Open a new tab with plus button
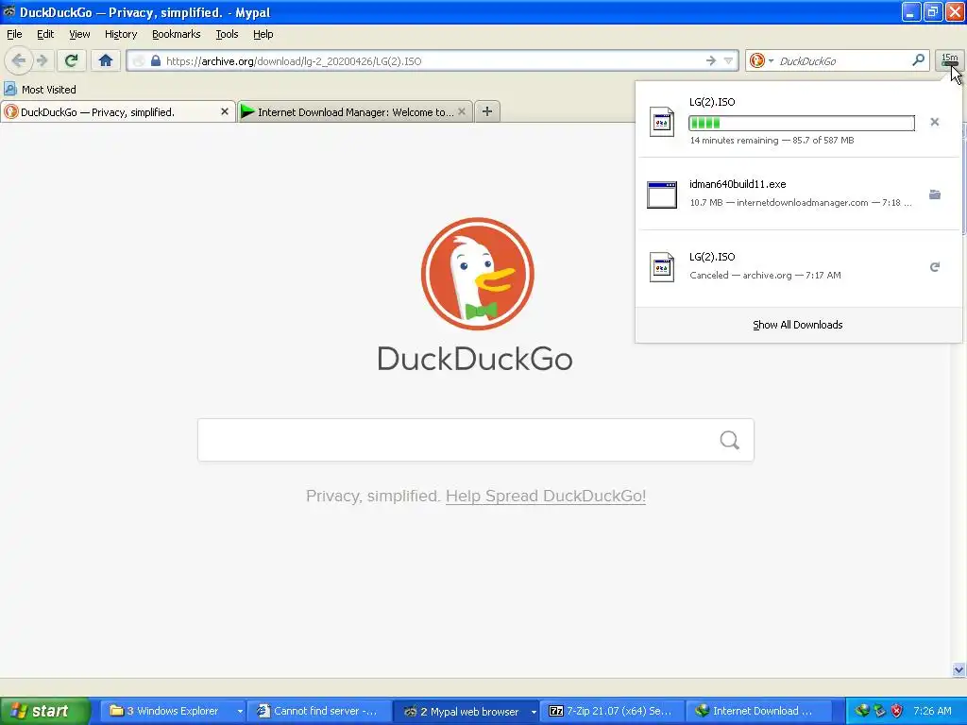This screenshot has width=967, height=725. pyautogui.click(x=487, y=111)
